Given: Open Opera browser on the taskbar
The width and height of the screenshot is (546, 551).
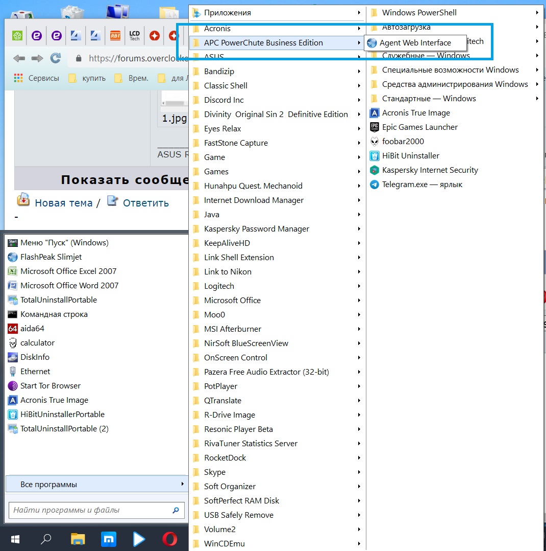Looking at the screenshot, I should click(x=170, y=539).
